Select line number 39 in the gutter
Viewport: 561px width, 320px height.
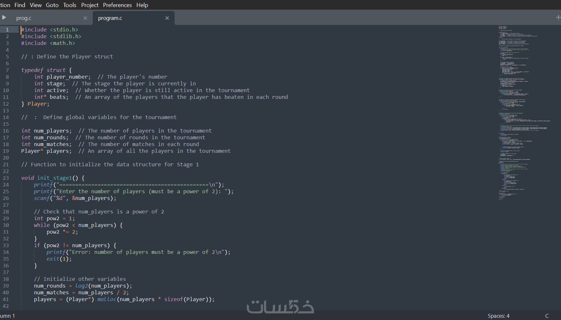(6, 286)
